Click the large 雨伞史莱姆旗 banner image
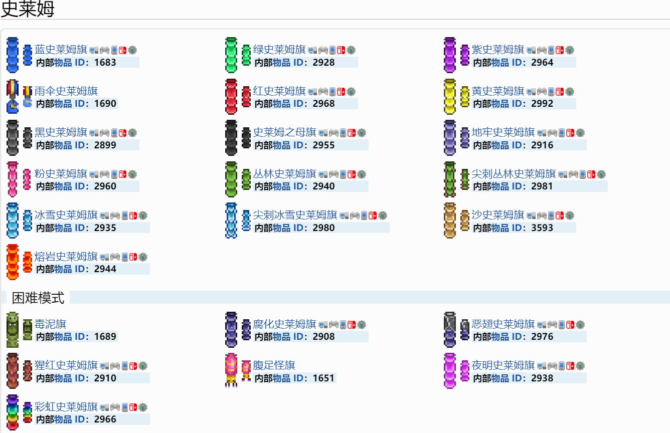 [13, 96]
